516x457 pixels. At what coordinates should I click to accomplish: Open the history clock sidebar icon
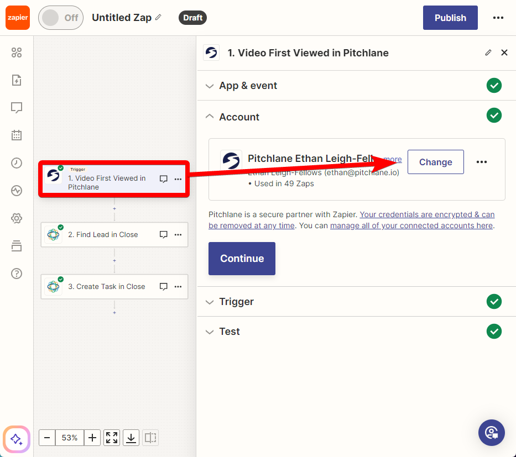pos(17,163)
